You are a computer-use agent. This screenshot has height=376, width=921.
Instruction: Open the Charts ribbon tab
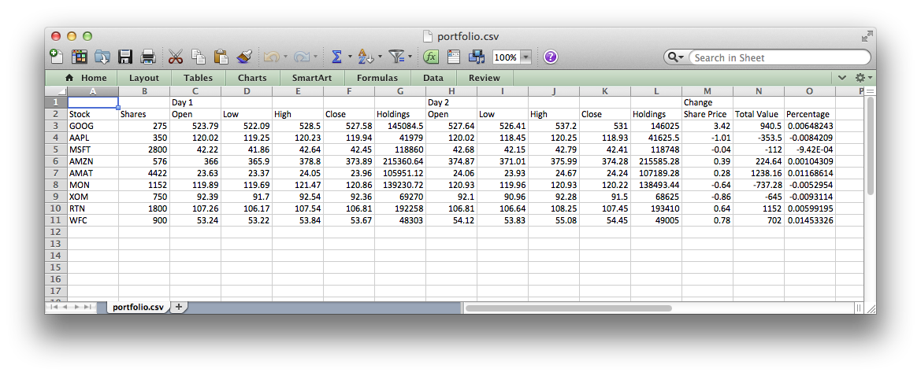[252, 78]
